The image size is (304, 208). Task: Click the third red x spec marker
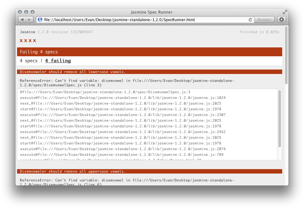point(30,40)
